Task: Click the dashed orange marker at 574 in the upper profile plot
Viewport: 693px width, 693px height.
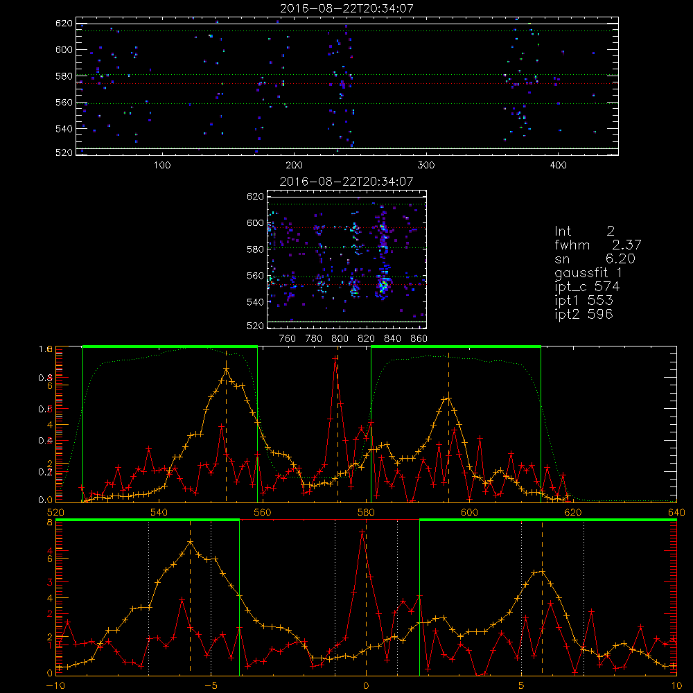Action: 338,424
